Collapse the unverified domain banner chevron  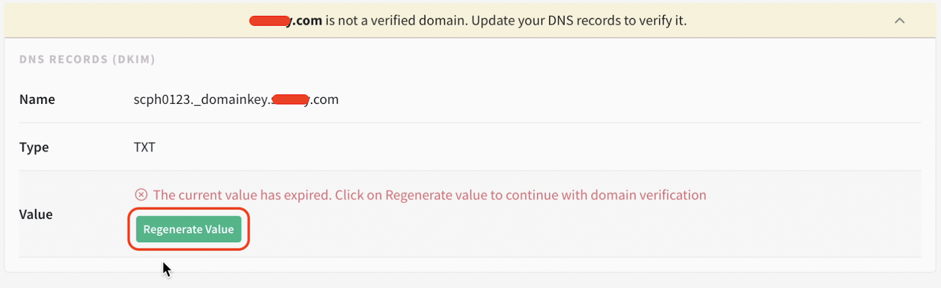pyautogui.click(x=899, y=21)
